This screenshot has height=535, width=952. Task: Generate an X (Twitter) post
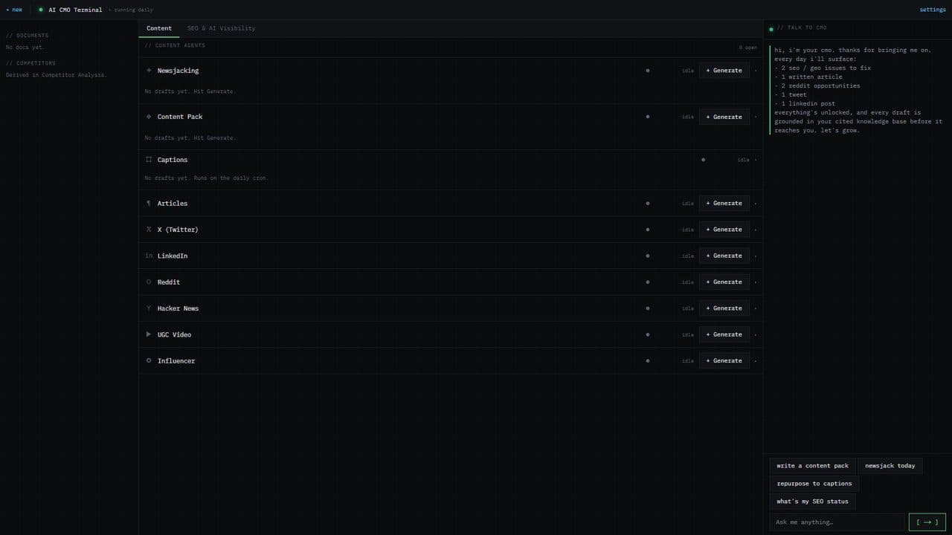coord(724,230)
